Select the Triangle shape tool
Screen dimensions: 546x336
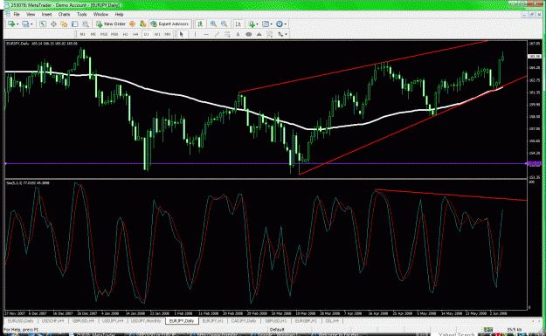pos(259,34)
